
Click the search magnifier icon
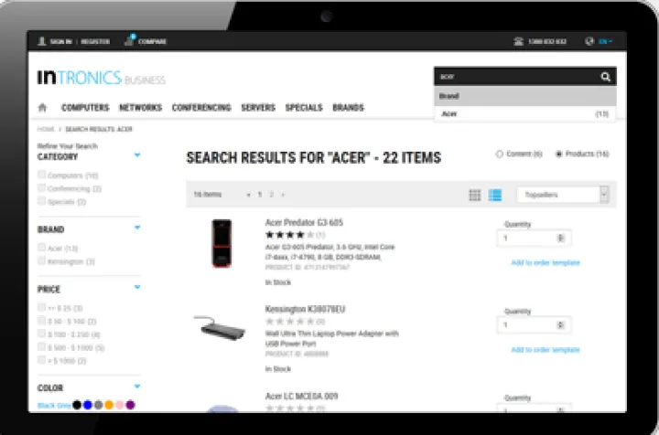605,77
